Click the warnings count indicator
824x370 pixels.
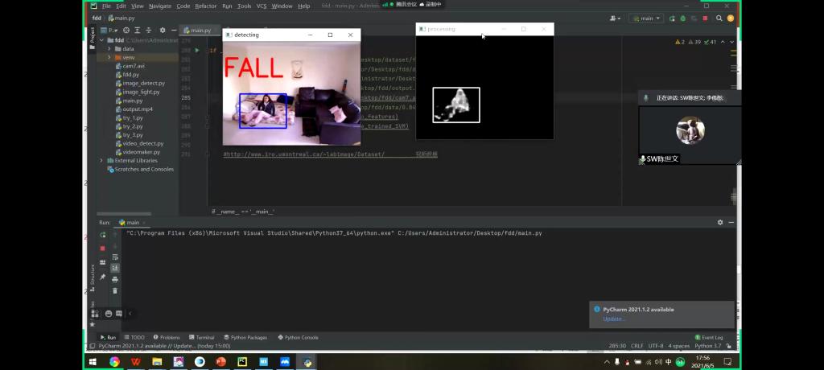point(679,42)
